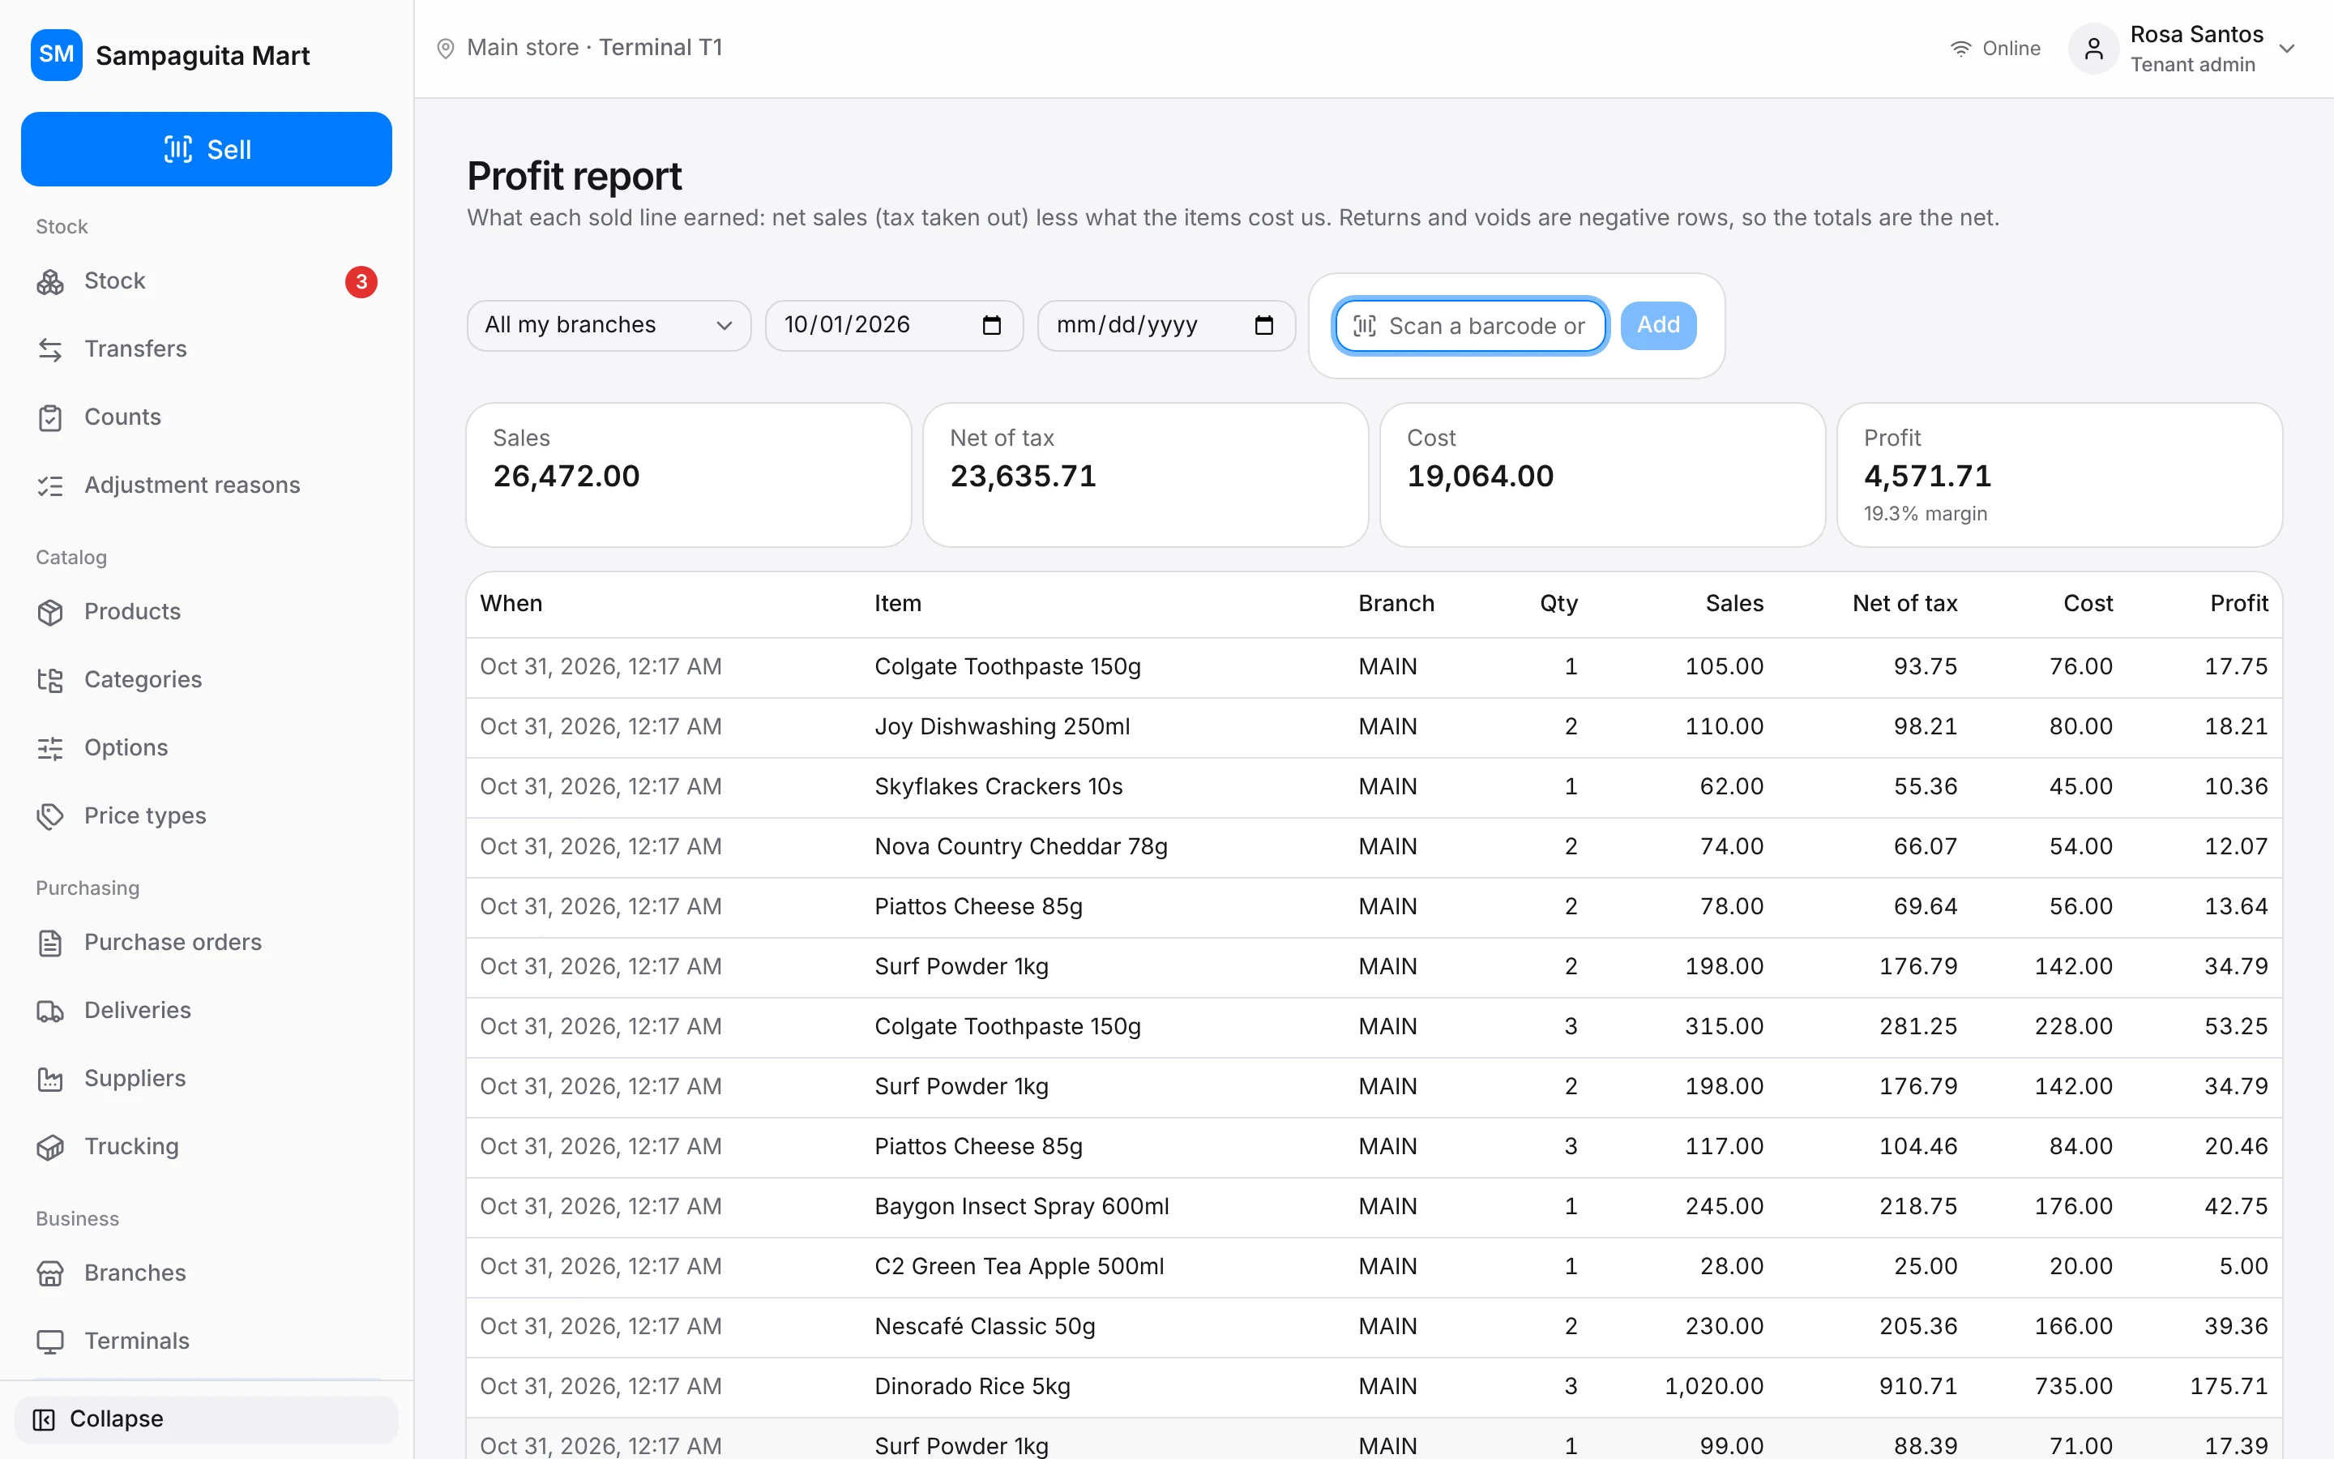2334x1459 pixels.
Task: Open the Terminals monitor icon
Action: (x=50, y=1341)
